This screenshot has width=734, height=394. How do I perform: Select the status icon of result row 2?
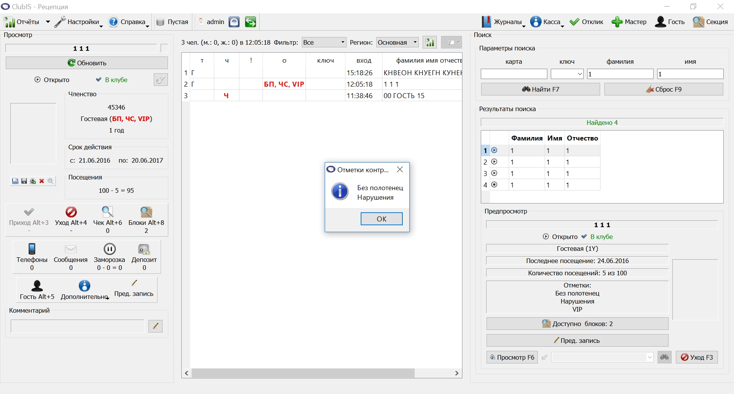(494, 162)
